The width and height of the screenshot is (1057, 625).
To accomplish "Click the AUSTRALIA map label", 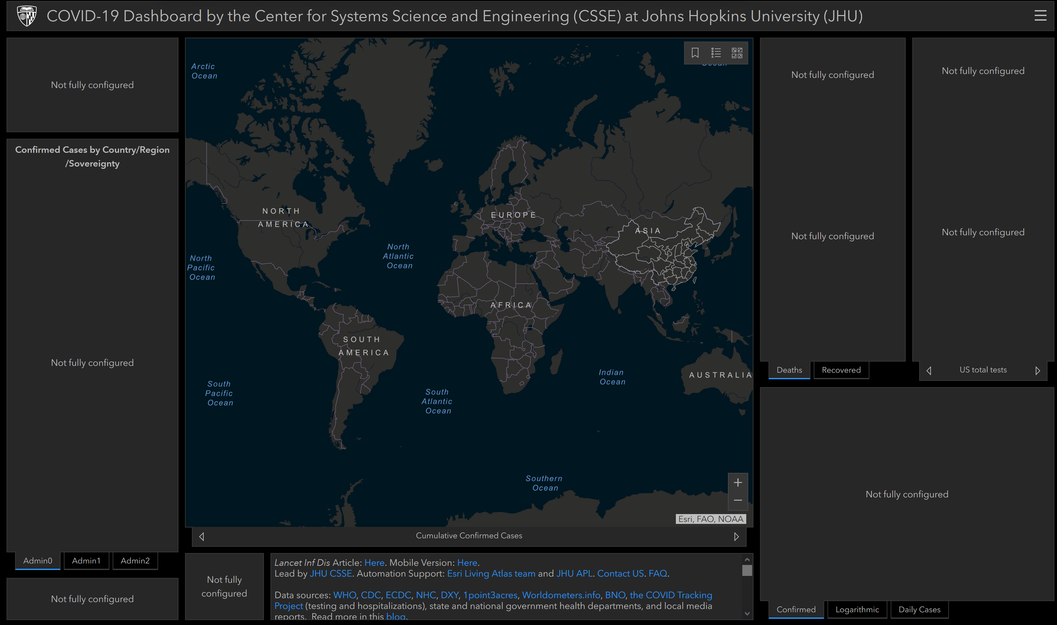I will [720, 375].
